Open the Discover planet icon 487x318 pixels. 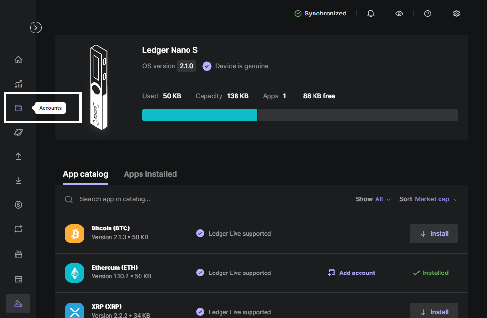point(18,132)
